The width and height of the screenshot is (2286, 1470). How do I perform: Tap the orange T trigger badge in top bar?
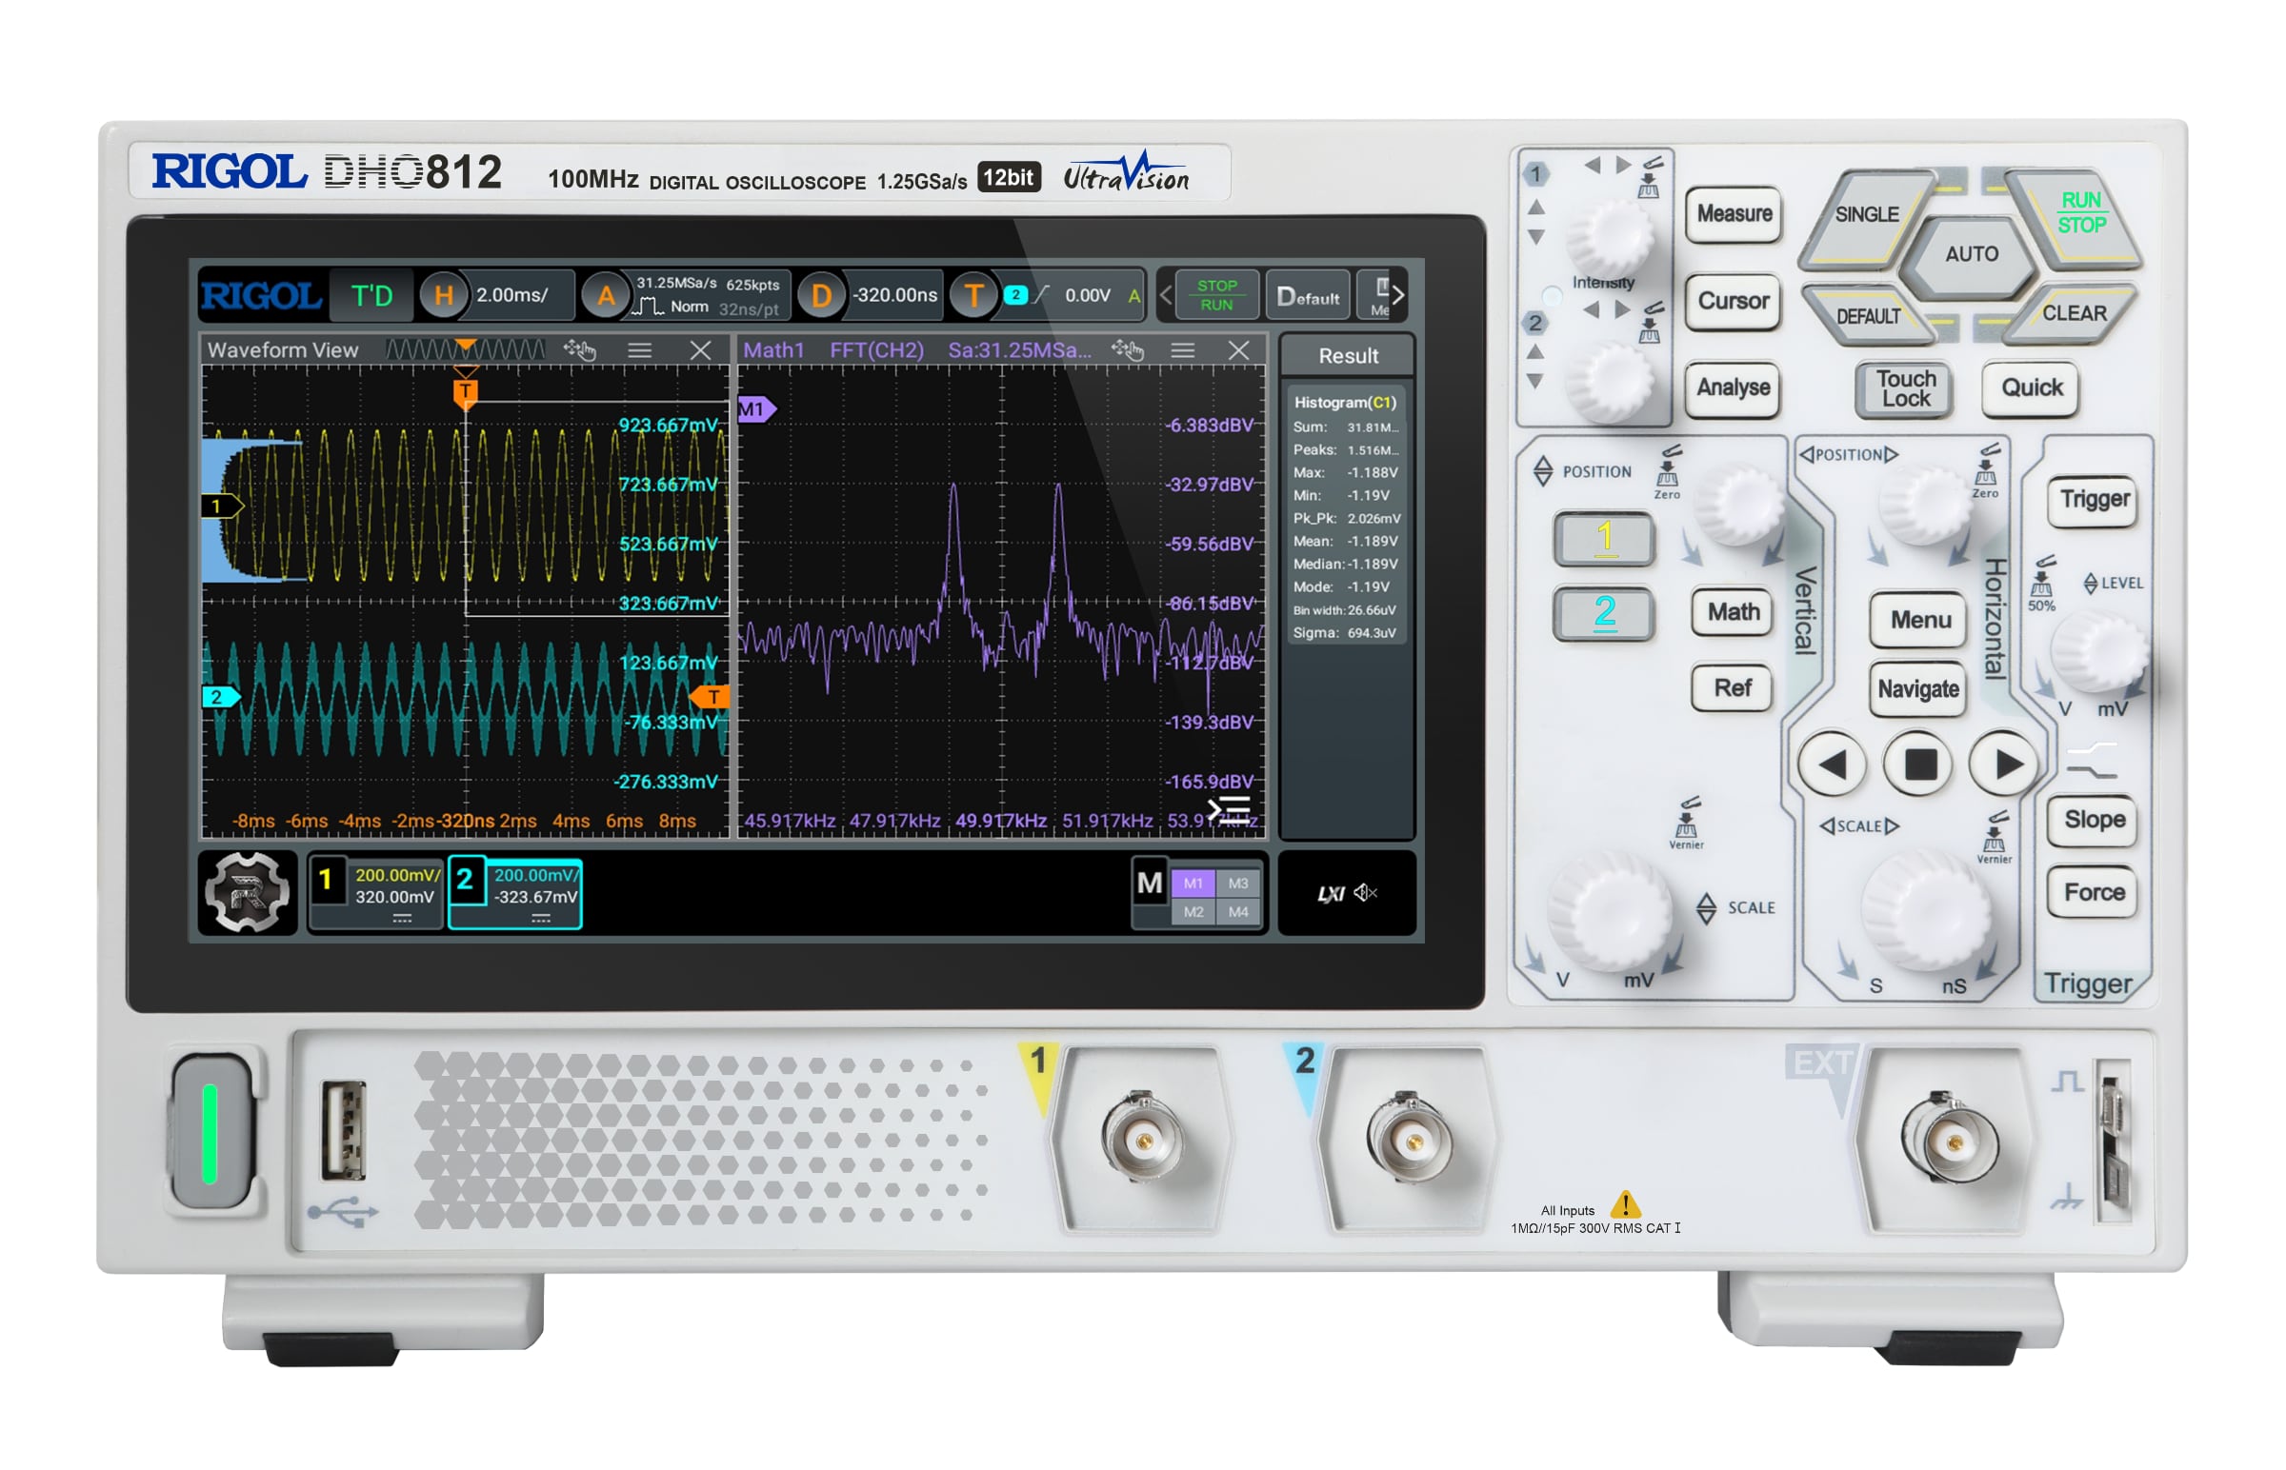pos(973,295)
